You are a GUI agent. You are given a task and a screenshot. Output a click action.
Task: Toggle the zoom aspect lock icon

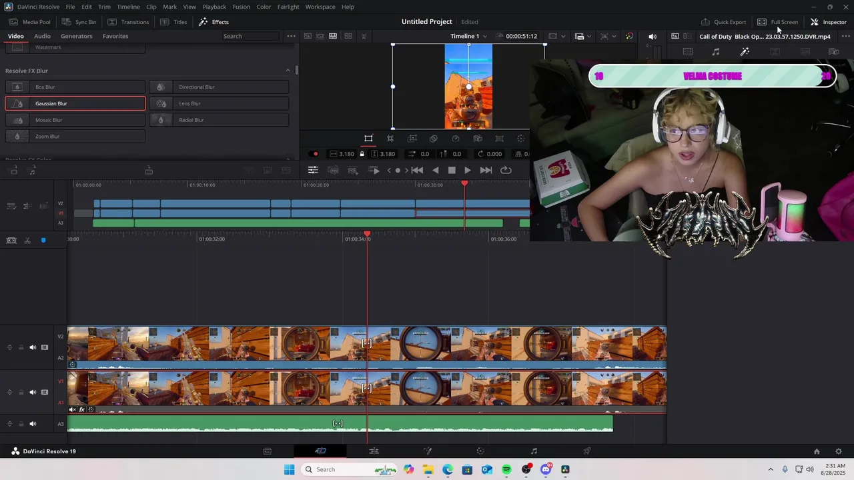(362, 154)
